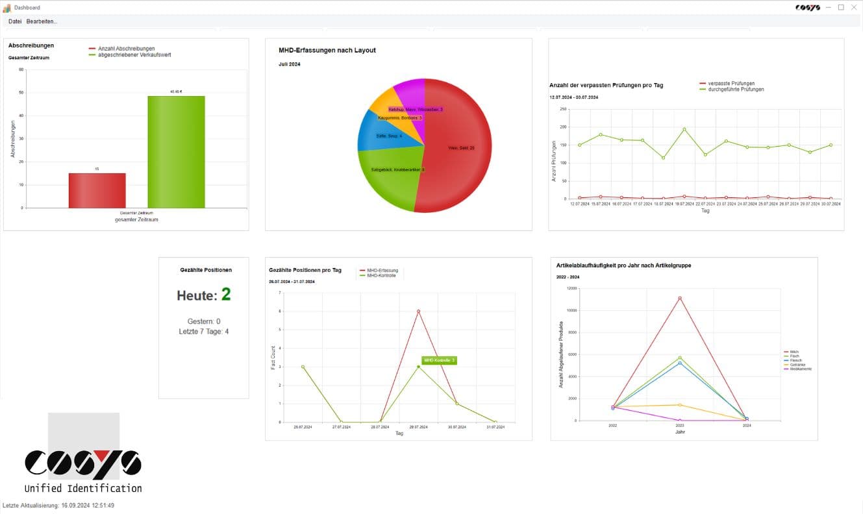Click the 2022 - 2024 subtitle
The image size is (863, 514).
(x=568, y=277)
